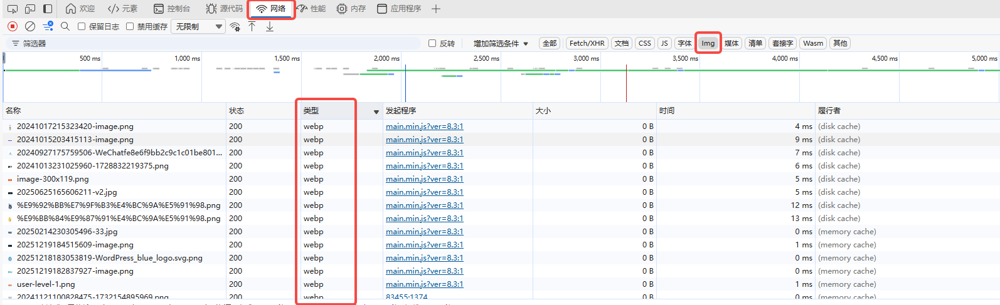Click file icon beside user-level-1.png
Viewport: 1000px width, 305px height.
pos(10,284)
